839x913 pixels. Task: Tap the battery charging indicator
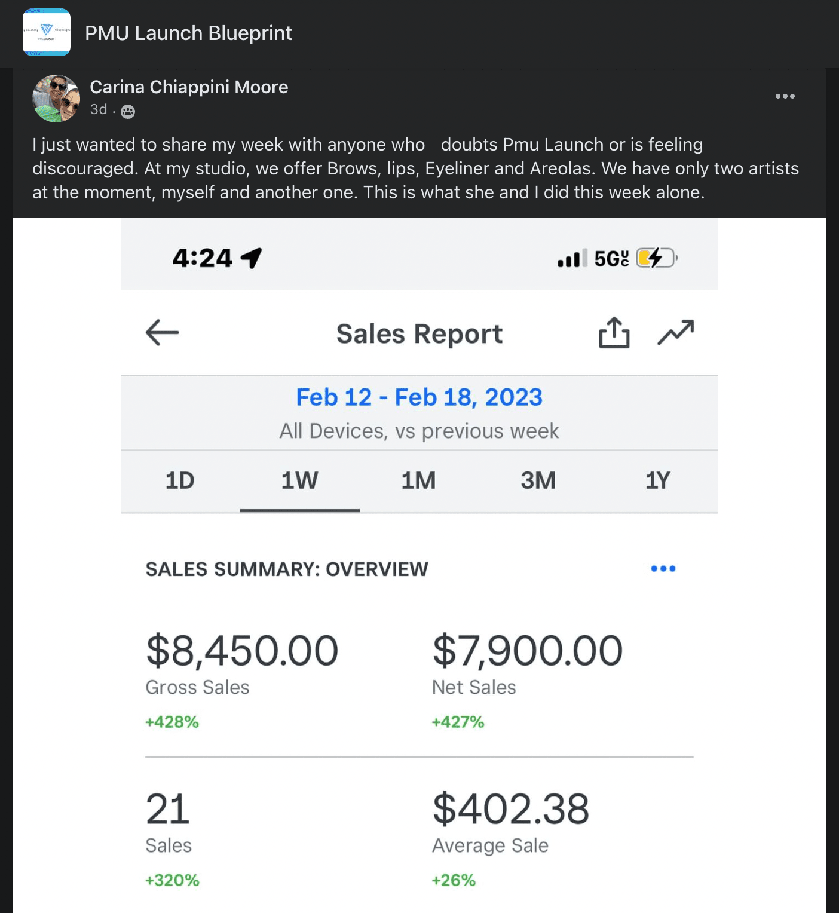[657, 258]
